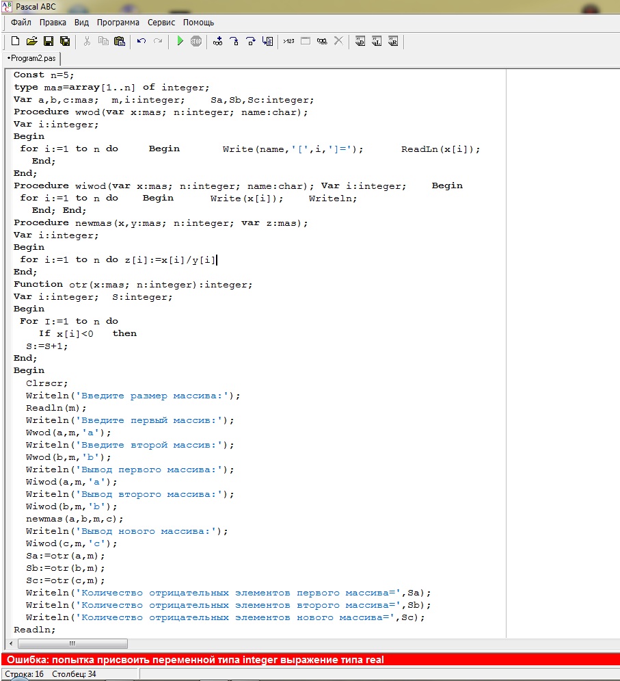Run the program with the green arrow

[180, 41]
